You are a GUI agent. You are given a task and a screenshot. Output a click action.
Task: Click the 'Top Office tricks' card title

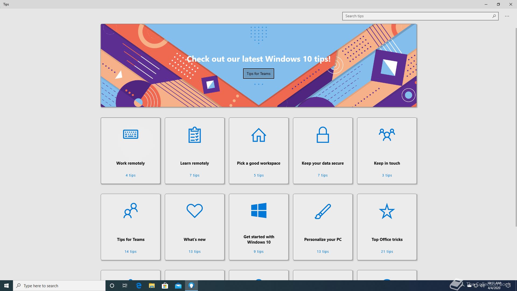[387, 240]
